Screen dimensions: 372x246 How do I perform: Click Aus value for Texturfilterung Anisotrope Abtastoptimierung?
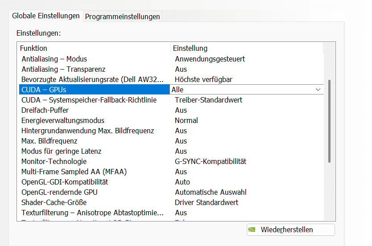(181, 213)
